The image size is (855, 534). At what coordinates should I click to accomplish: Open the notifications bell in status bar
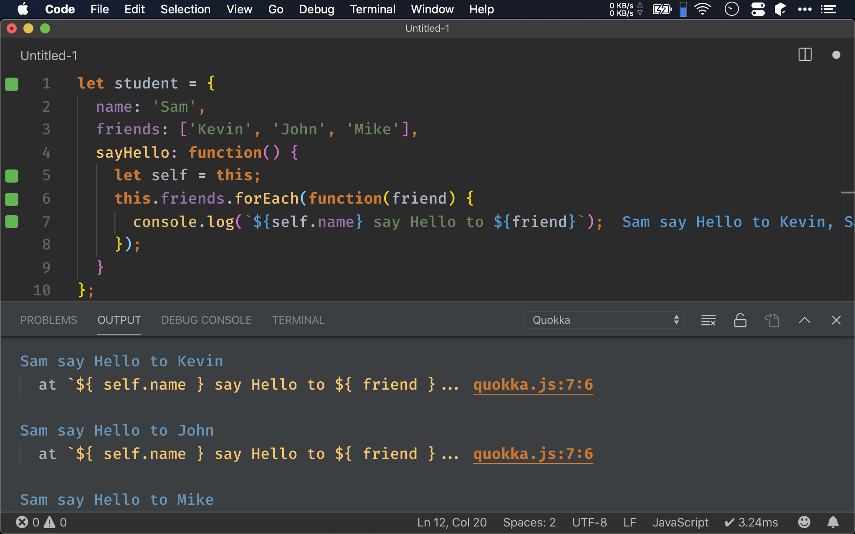coord(833,522)
